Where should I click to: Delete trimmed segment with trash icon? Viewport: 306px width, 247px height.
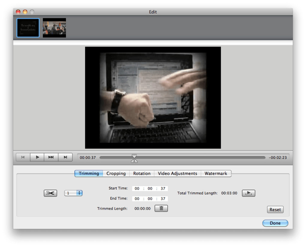(x=161, y=208)
